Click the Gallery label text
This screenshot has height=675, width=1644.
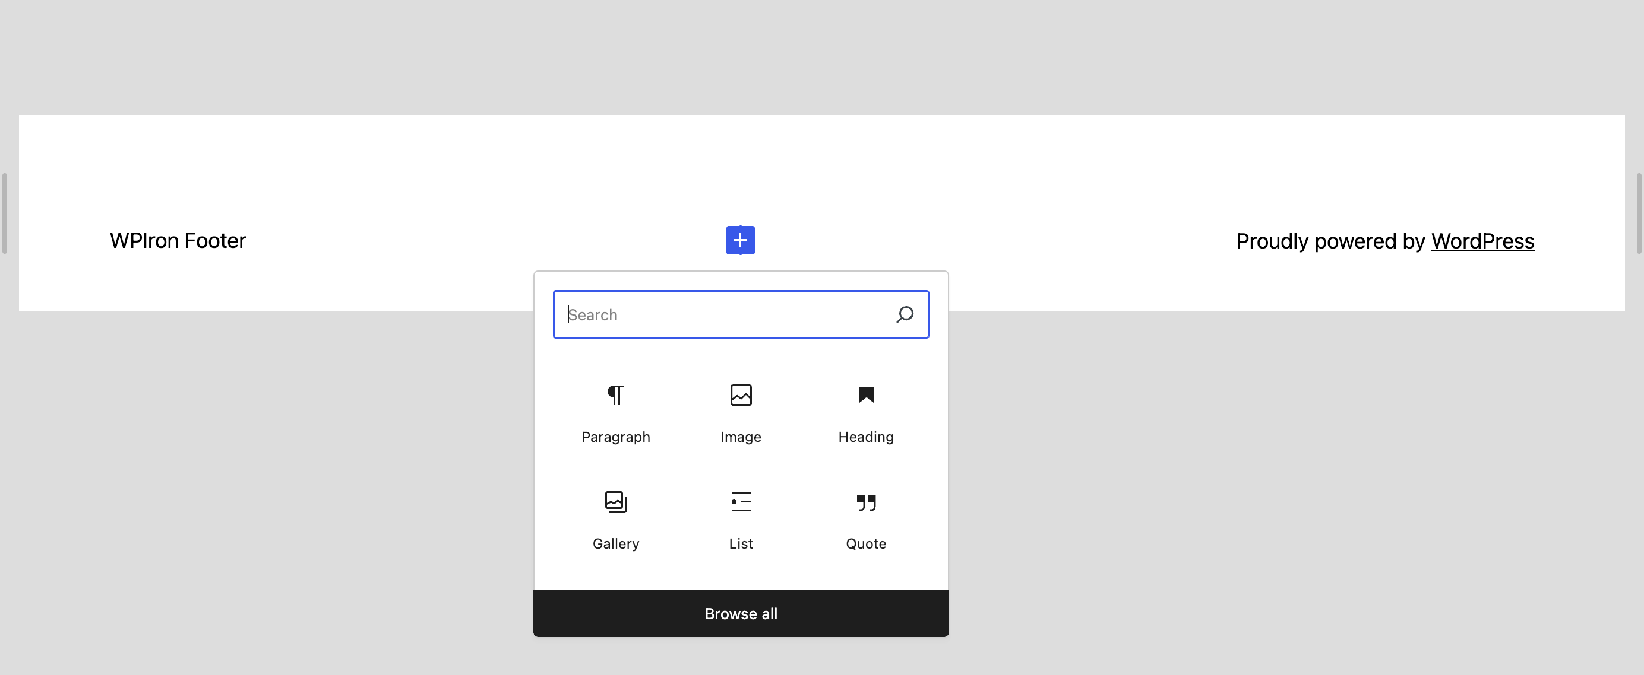point(615,544)
